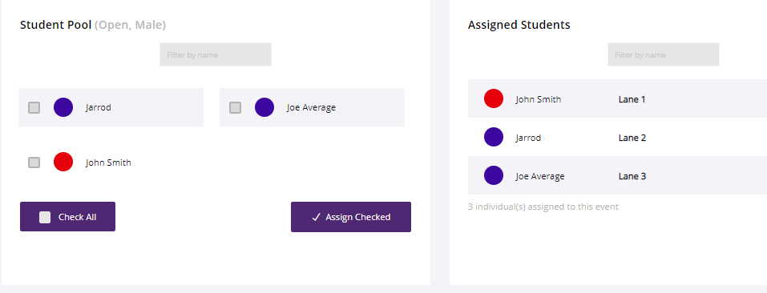
Task: Click the Check All button
Action: pyautogui.click(x=67, y=217)
